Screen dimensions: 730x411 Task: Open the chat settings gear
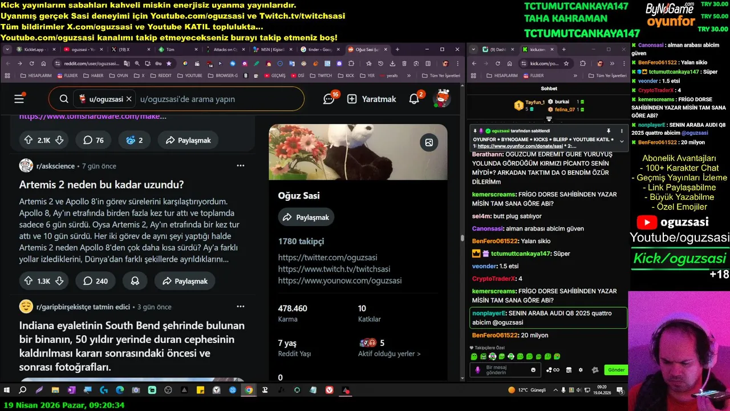click(581, 370)
